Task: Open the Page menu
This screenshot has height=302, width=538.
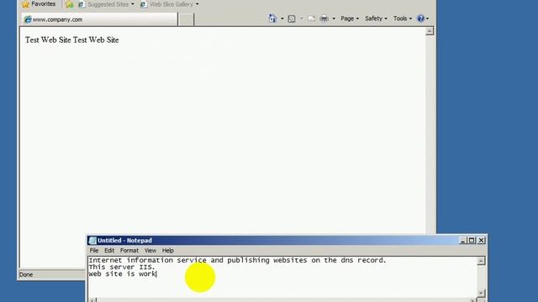Action: click(350, 18)
